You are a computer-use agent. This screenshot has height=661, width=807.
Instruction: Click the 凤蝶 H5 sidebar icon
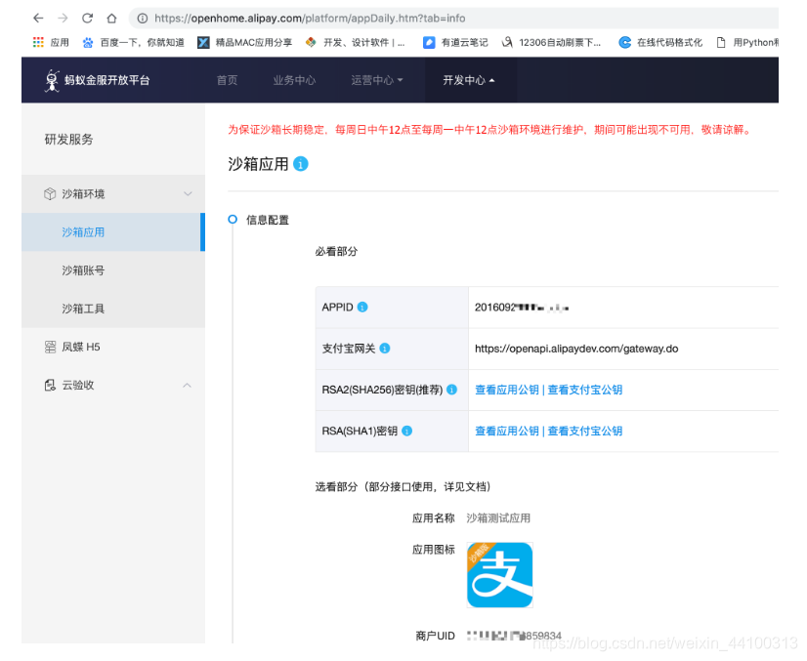(x=50, y=347)
